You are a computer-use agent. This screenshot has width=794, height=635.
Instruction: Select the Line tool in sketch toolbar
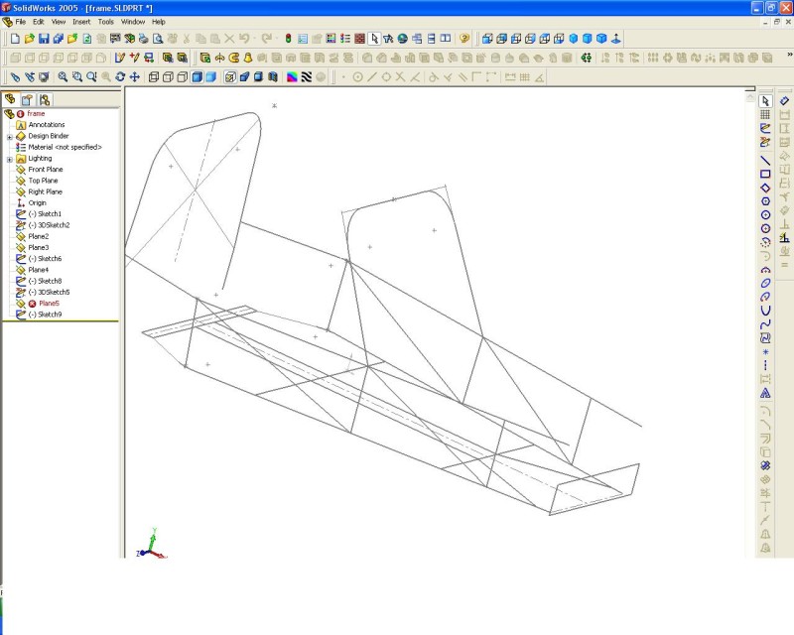pyautogui.click(x=765, y=160)
